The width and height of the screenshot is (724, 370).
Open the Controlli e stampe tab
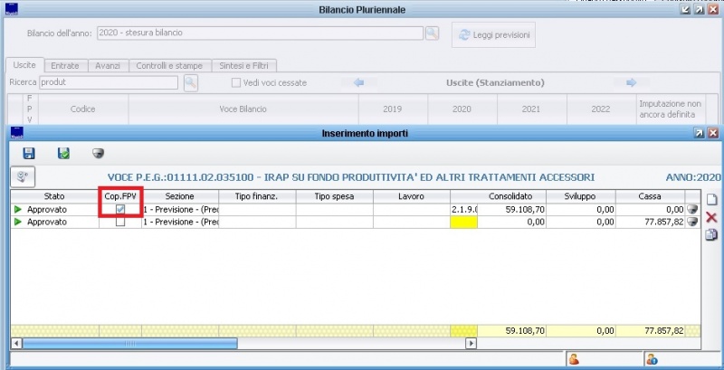point(171,65)
